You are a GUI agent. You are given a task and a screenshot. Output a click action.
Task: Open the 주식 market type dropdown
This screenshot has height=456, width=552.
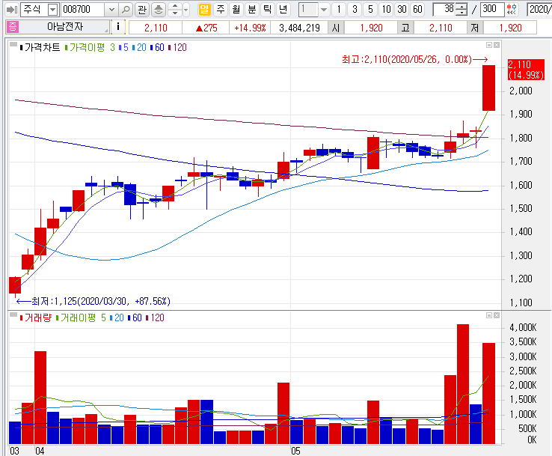coord(52,10)
